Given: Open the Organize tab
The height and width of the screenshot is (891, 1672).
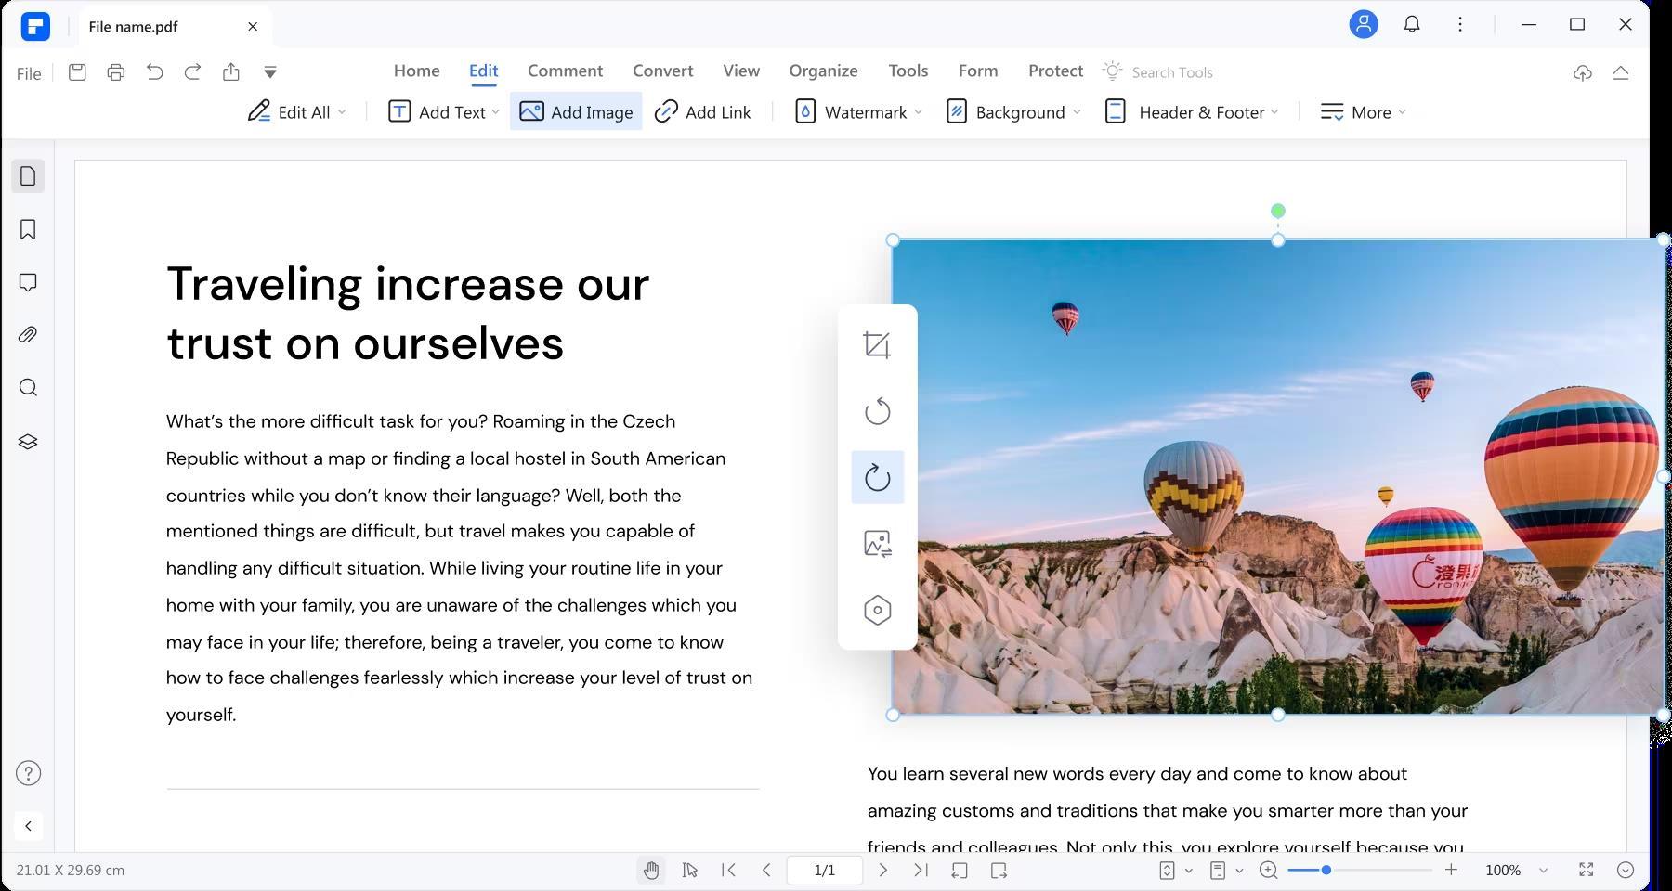Looking at the screenshot, I should (823, 71).
